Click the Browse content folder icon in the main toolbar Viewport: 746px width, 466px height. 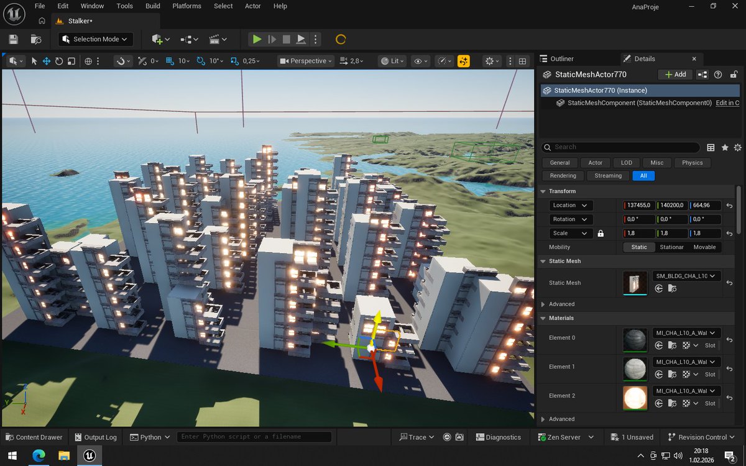coord(36,39)
